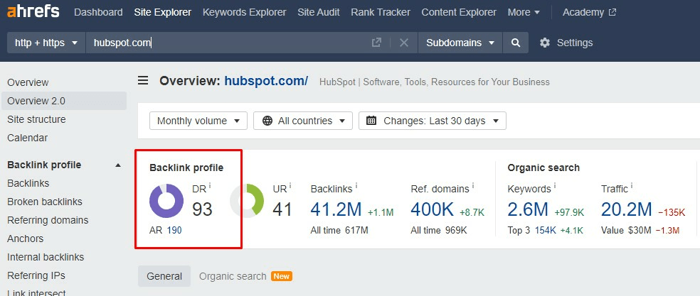
Task: Open Changes: Last 30 days dropdown
Action: pyautogui.click(x=432, y=121)
